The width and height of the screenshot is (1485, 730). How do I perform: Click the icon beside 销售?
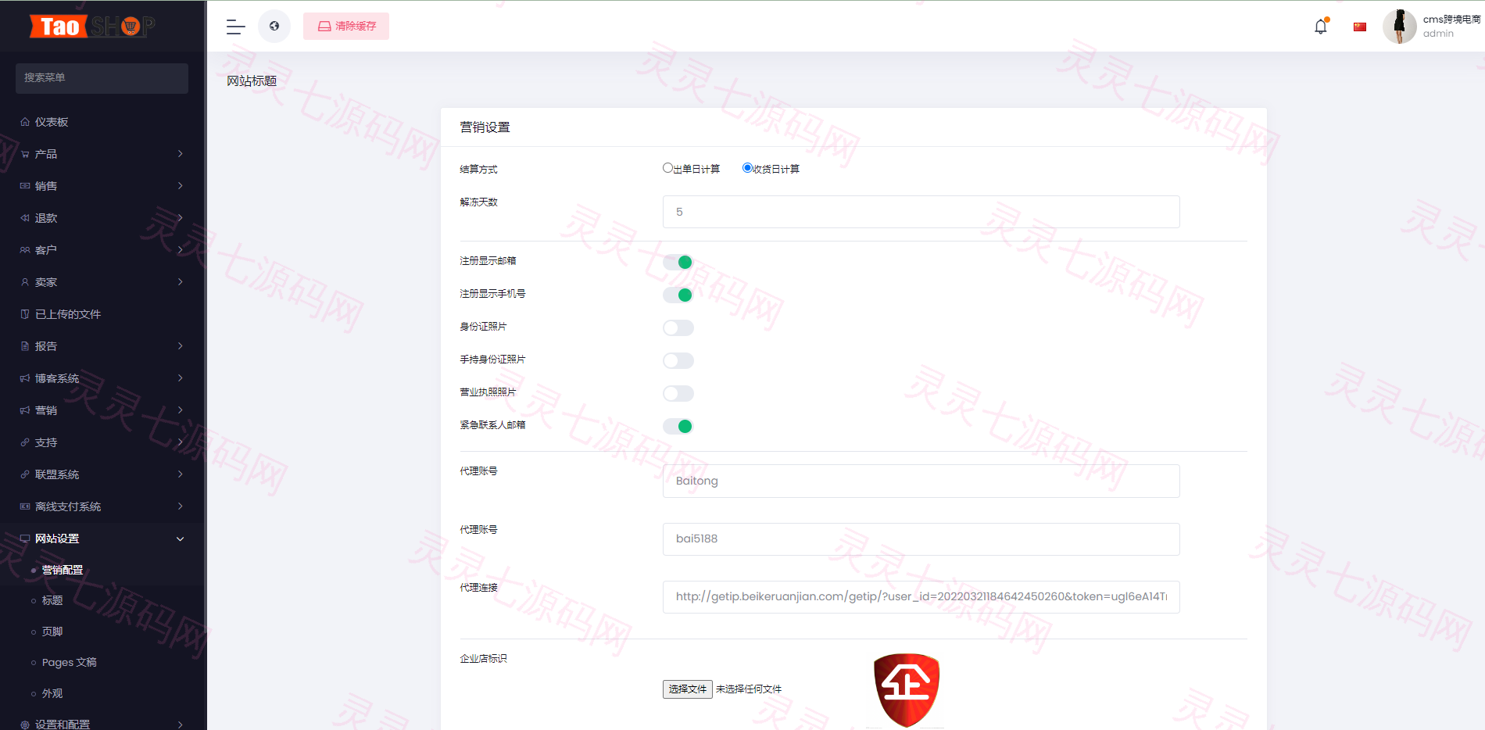point(25,186)
